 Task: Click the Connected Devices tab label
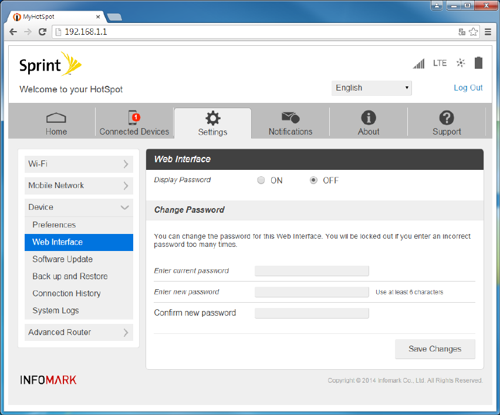click(x=134, y=132)
